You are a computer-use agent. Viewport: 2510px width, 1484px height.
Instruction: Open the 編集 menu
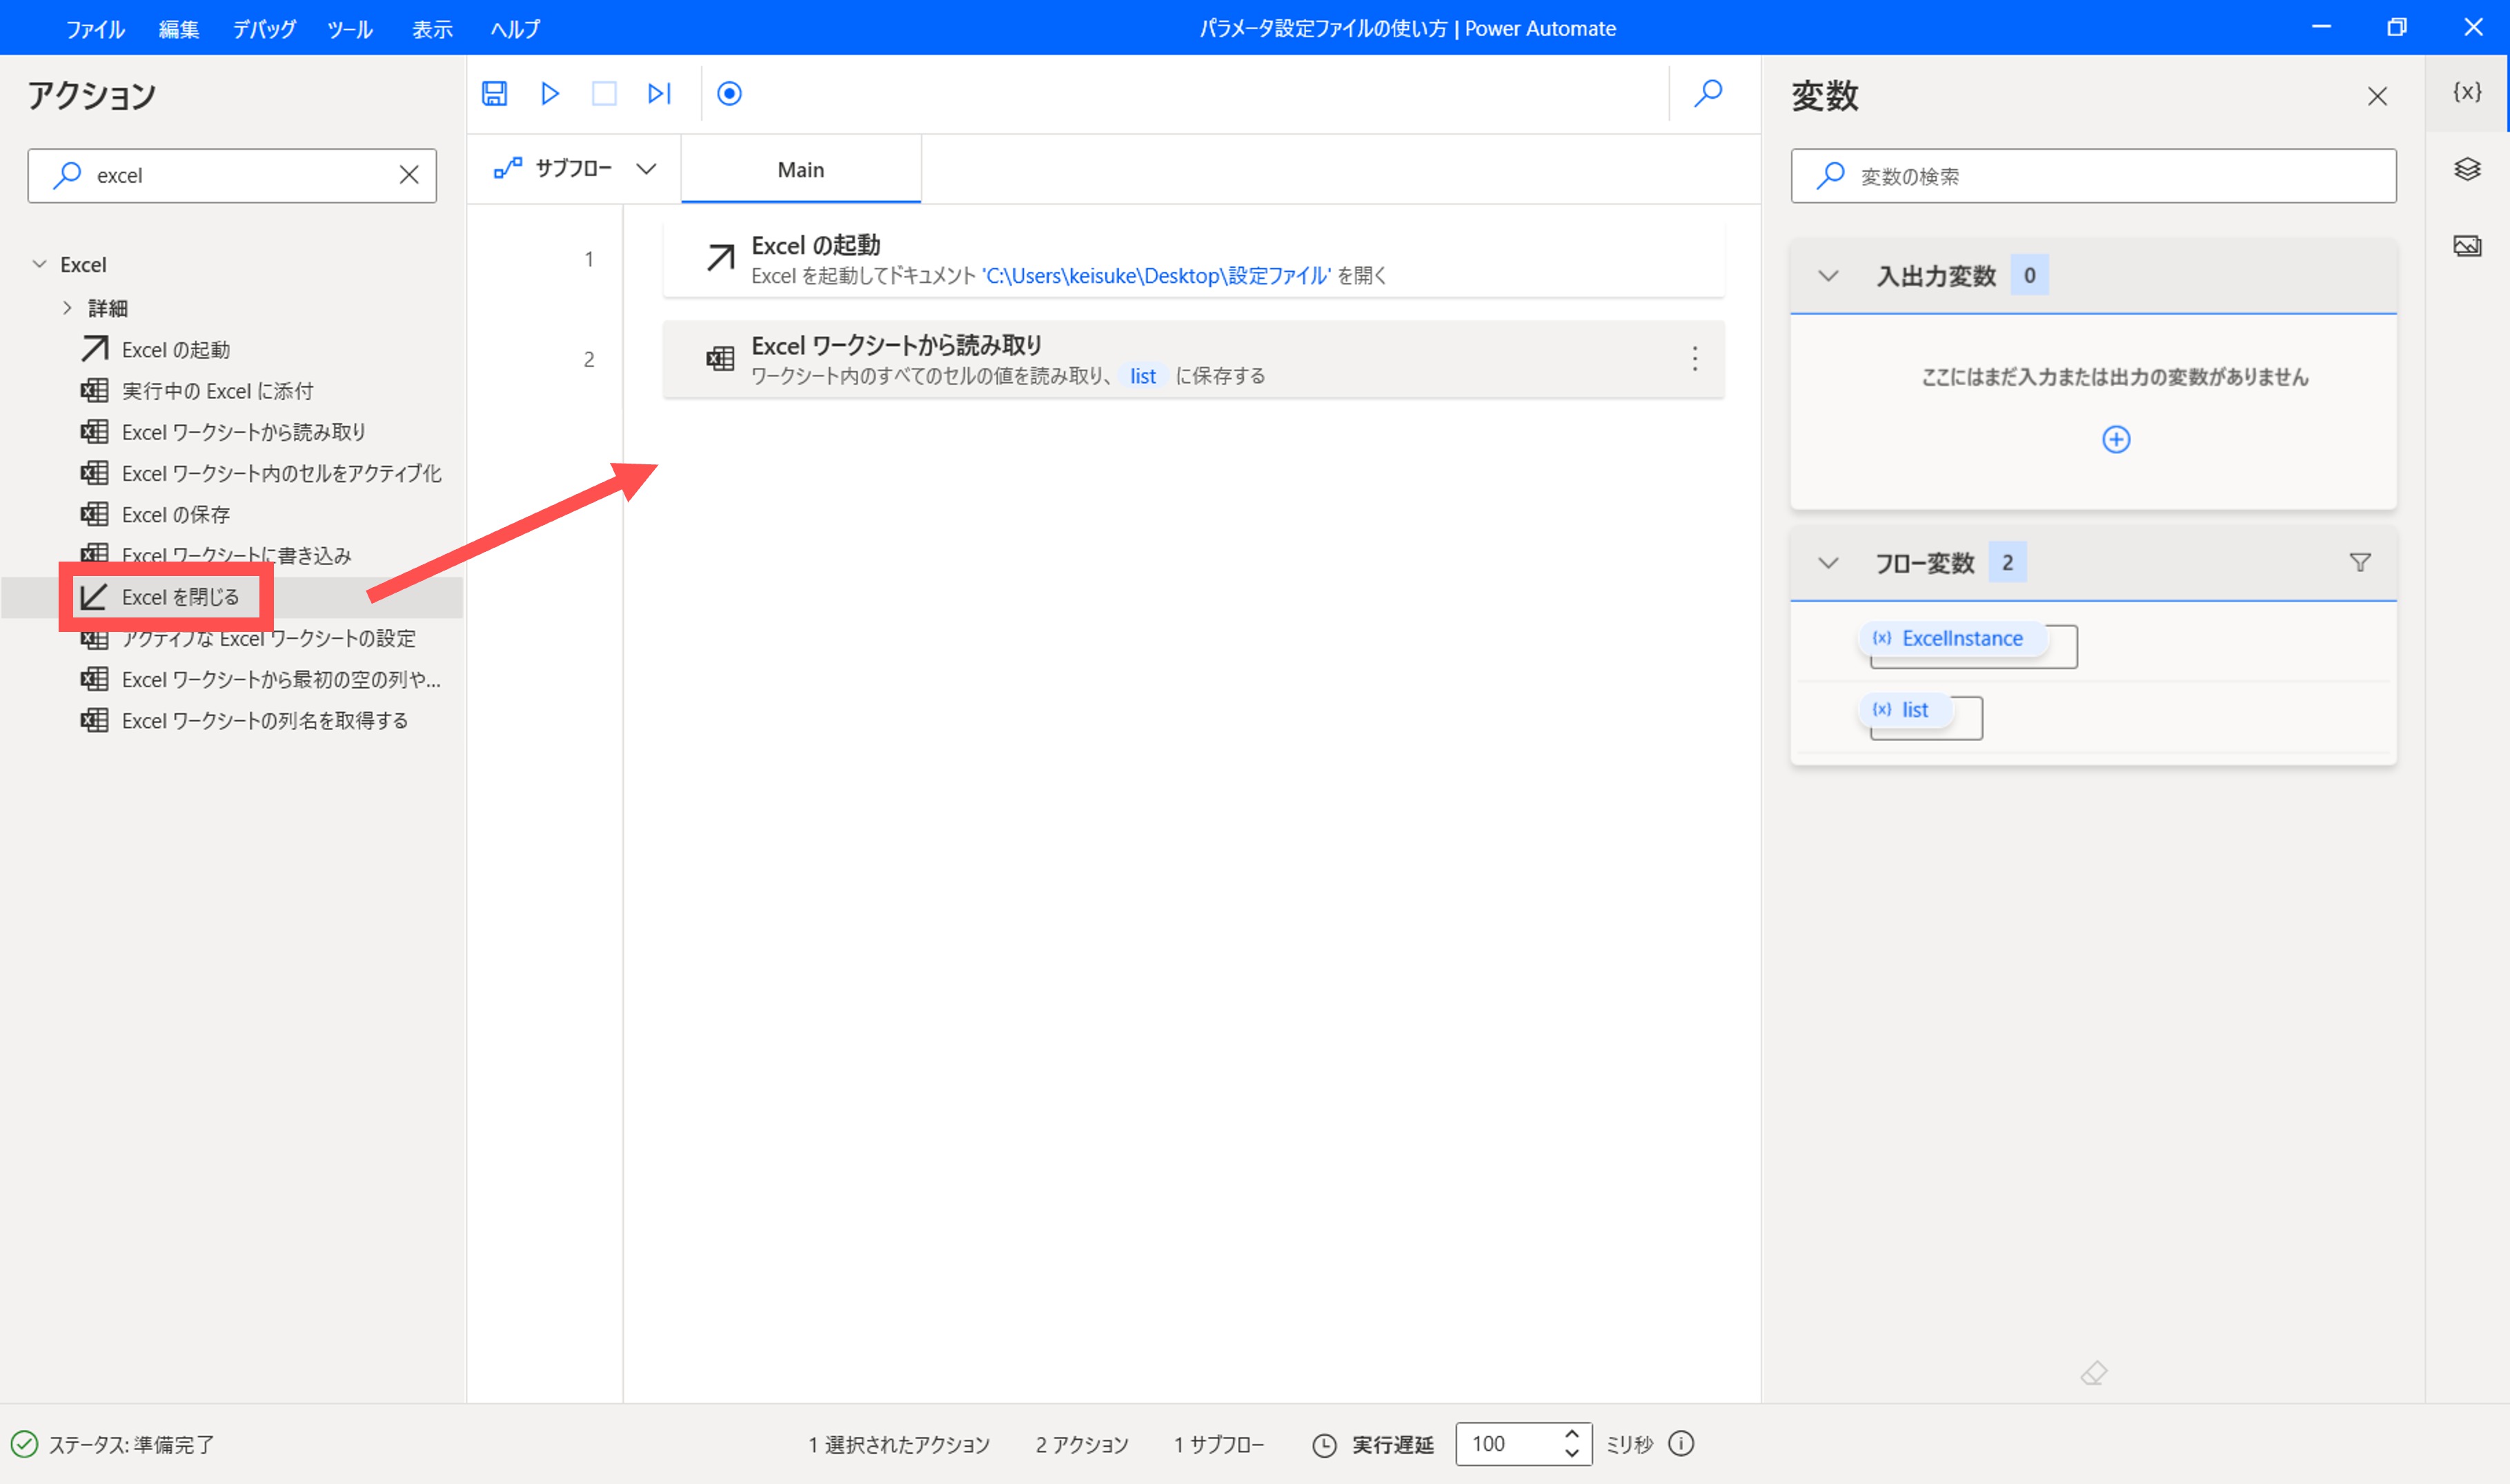[179, 29]
